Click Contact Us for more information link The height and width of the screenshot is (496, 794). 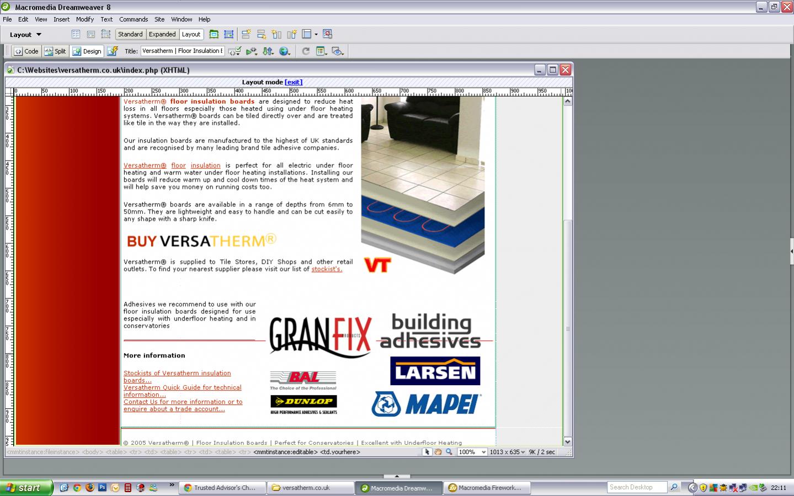click(183, 406)
